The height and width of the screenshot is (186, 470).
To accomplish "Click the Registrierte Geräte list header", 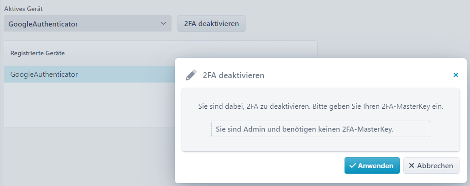I will click(37, 53).
